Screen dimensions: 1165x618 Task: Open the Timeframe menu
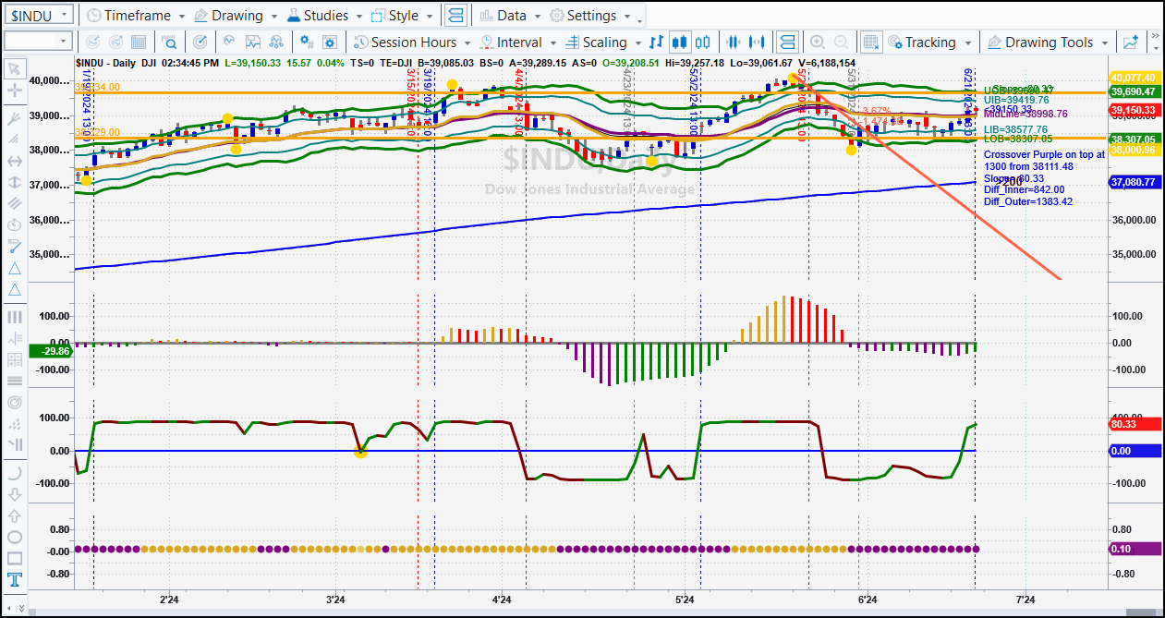click(x=135, y=16)
